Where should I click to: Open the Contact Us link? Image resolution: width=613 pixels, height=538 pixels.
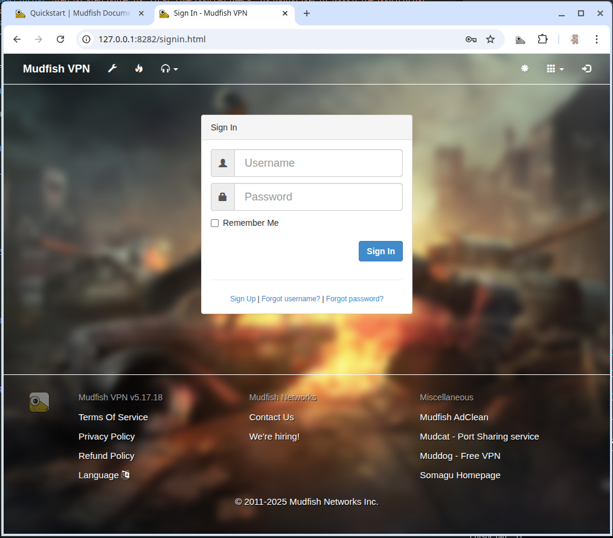pyautogui.click(x=271, y=417)
